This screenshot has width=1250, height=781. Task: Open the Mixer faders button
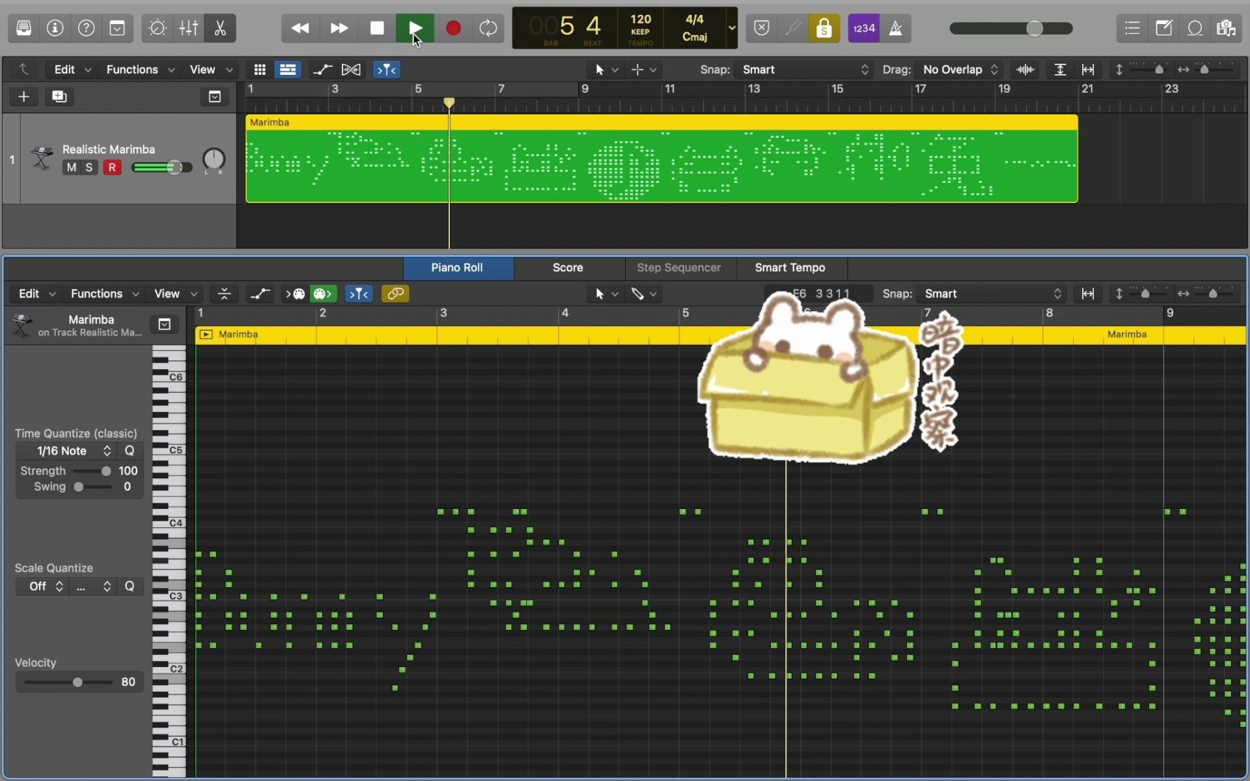(x=189, y=28)
